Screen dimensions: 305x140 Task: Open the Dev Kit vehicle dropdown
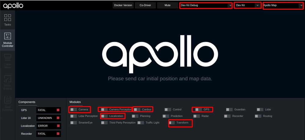tap(248, 5)
